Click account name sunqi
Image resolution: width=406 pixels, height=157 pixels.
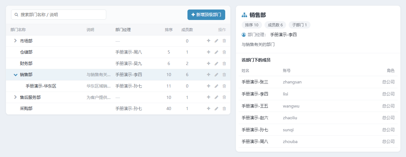tap(288, 130)
